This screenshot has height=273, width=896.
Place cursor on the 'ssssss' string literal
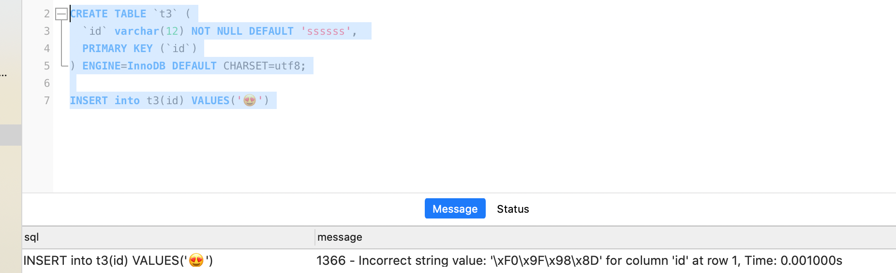(x=326, y=31)
